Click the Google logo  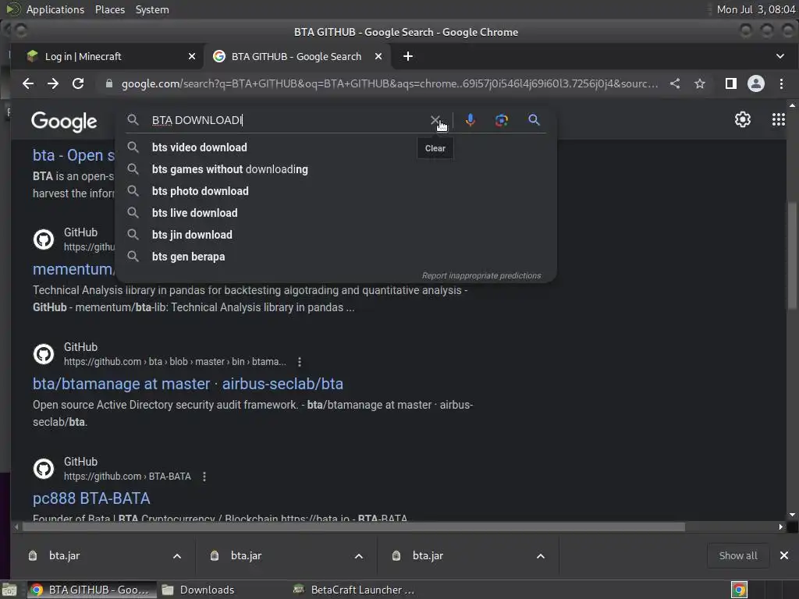point(64,121)
